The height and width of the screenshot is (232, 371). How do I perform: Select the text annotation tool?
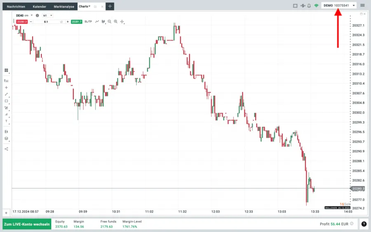tap(6, 121)
